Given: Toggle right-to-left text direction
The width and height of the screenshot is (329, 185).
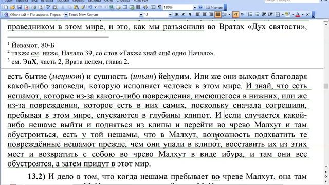Looking at the screenshot, I should pos(242,14).
